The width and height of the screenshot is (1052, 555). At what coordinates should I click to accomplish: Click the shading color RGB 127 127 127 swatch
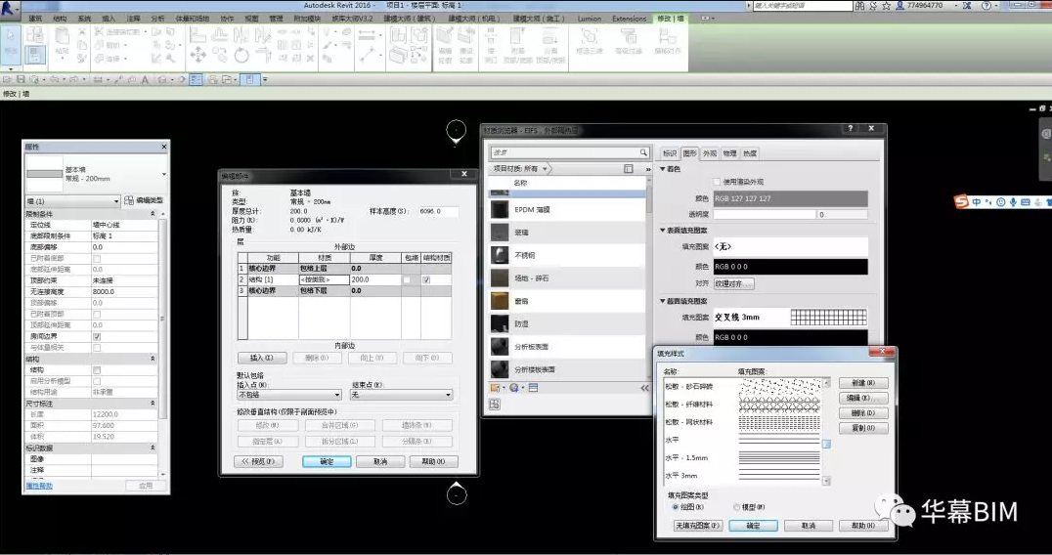click(790, 198)
